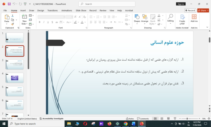Open the font size dropdown
This screenshot has height=127, width=211.
tap(72, 17)
